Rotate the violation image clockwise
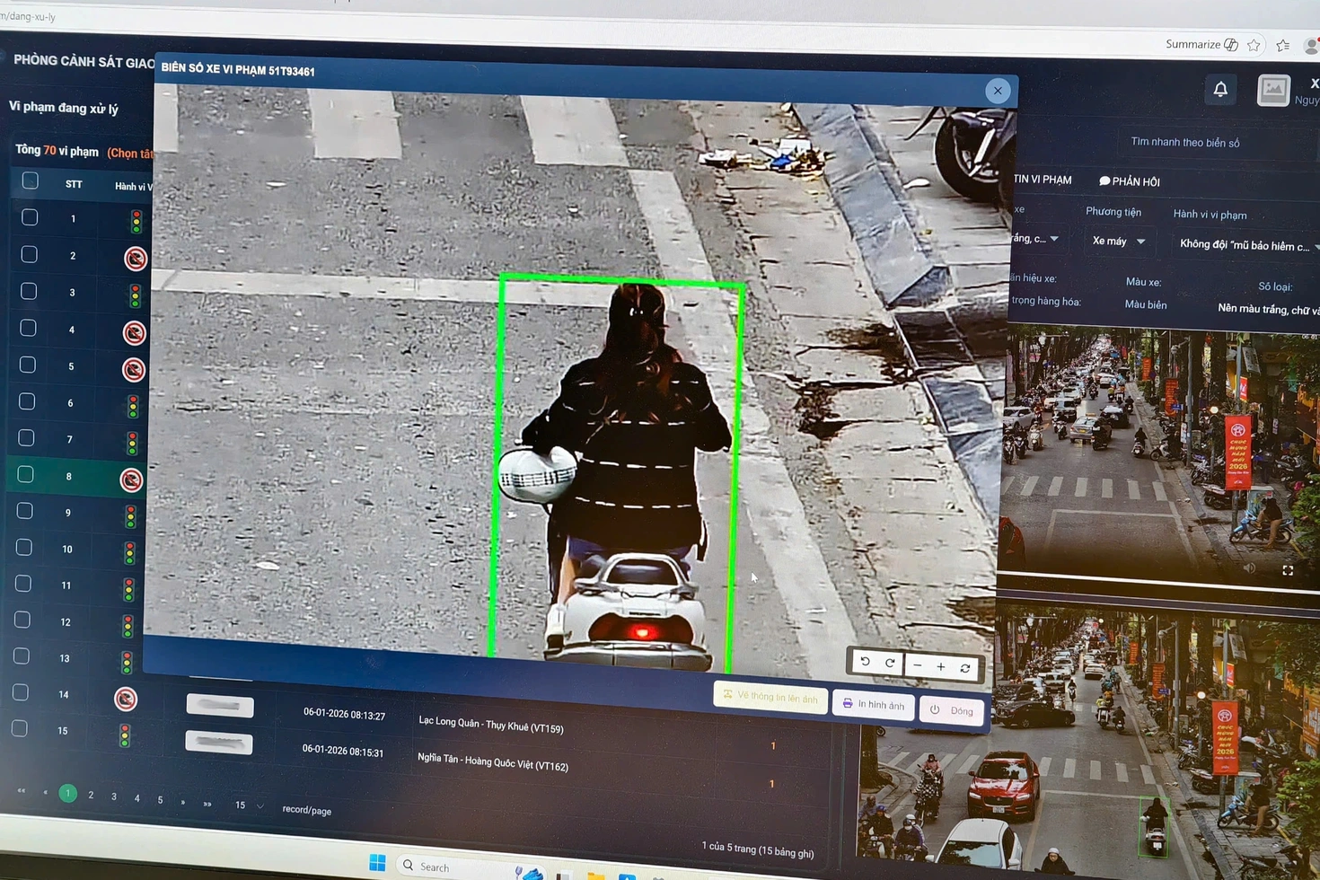The height and width of the screenshot is (880, 1320). pyautogui.click(x=890, y=664)
